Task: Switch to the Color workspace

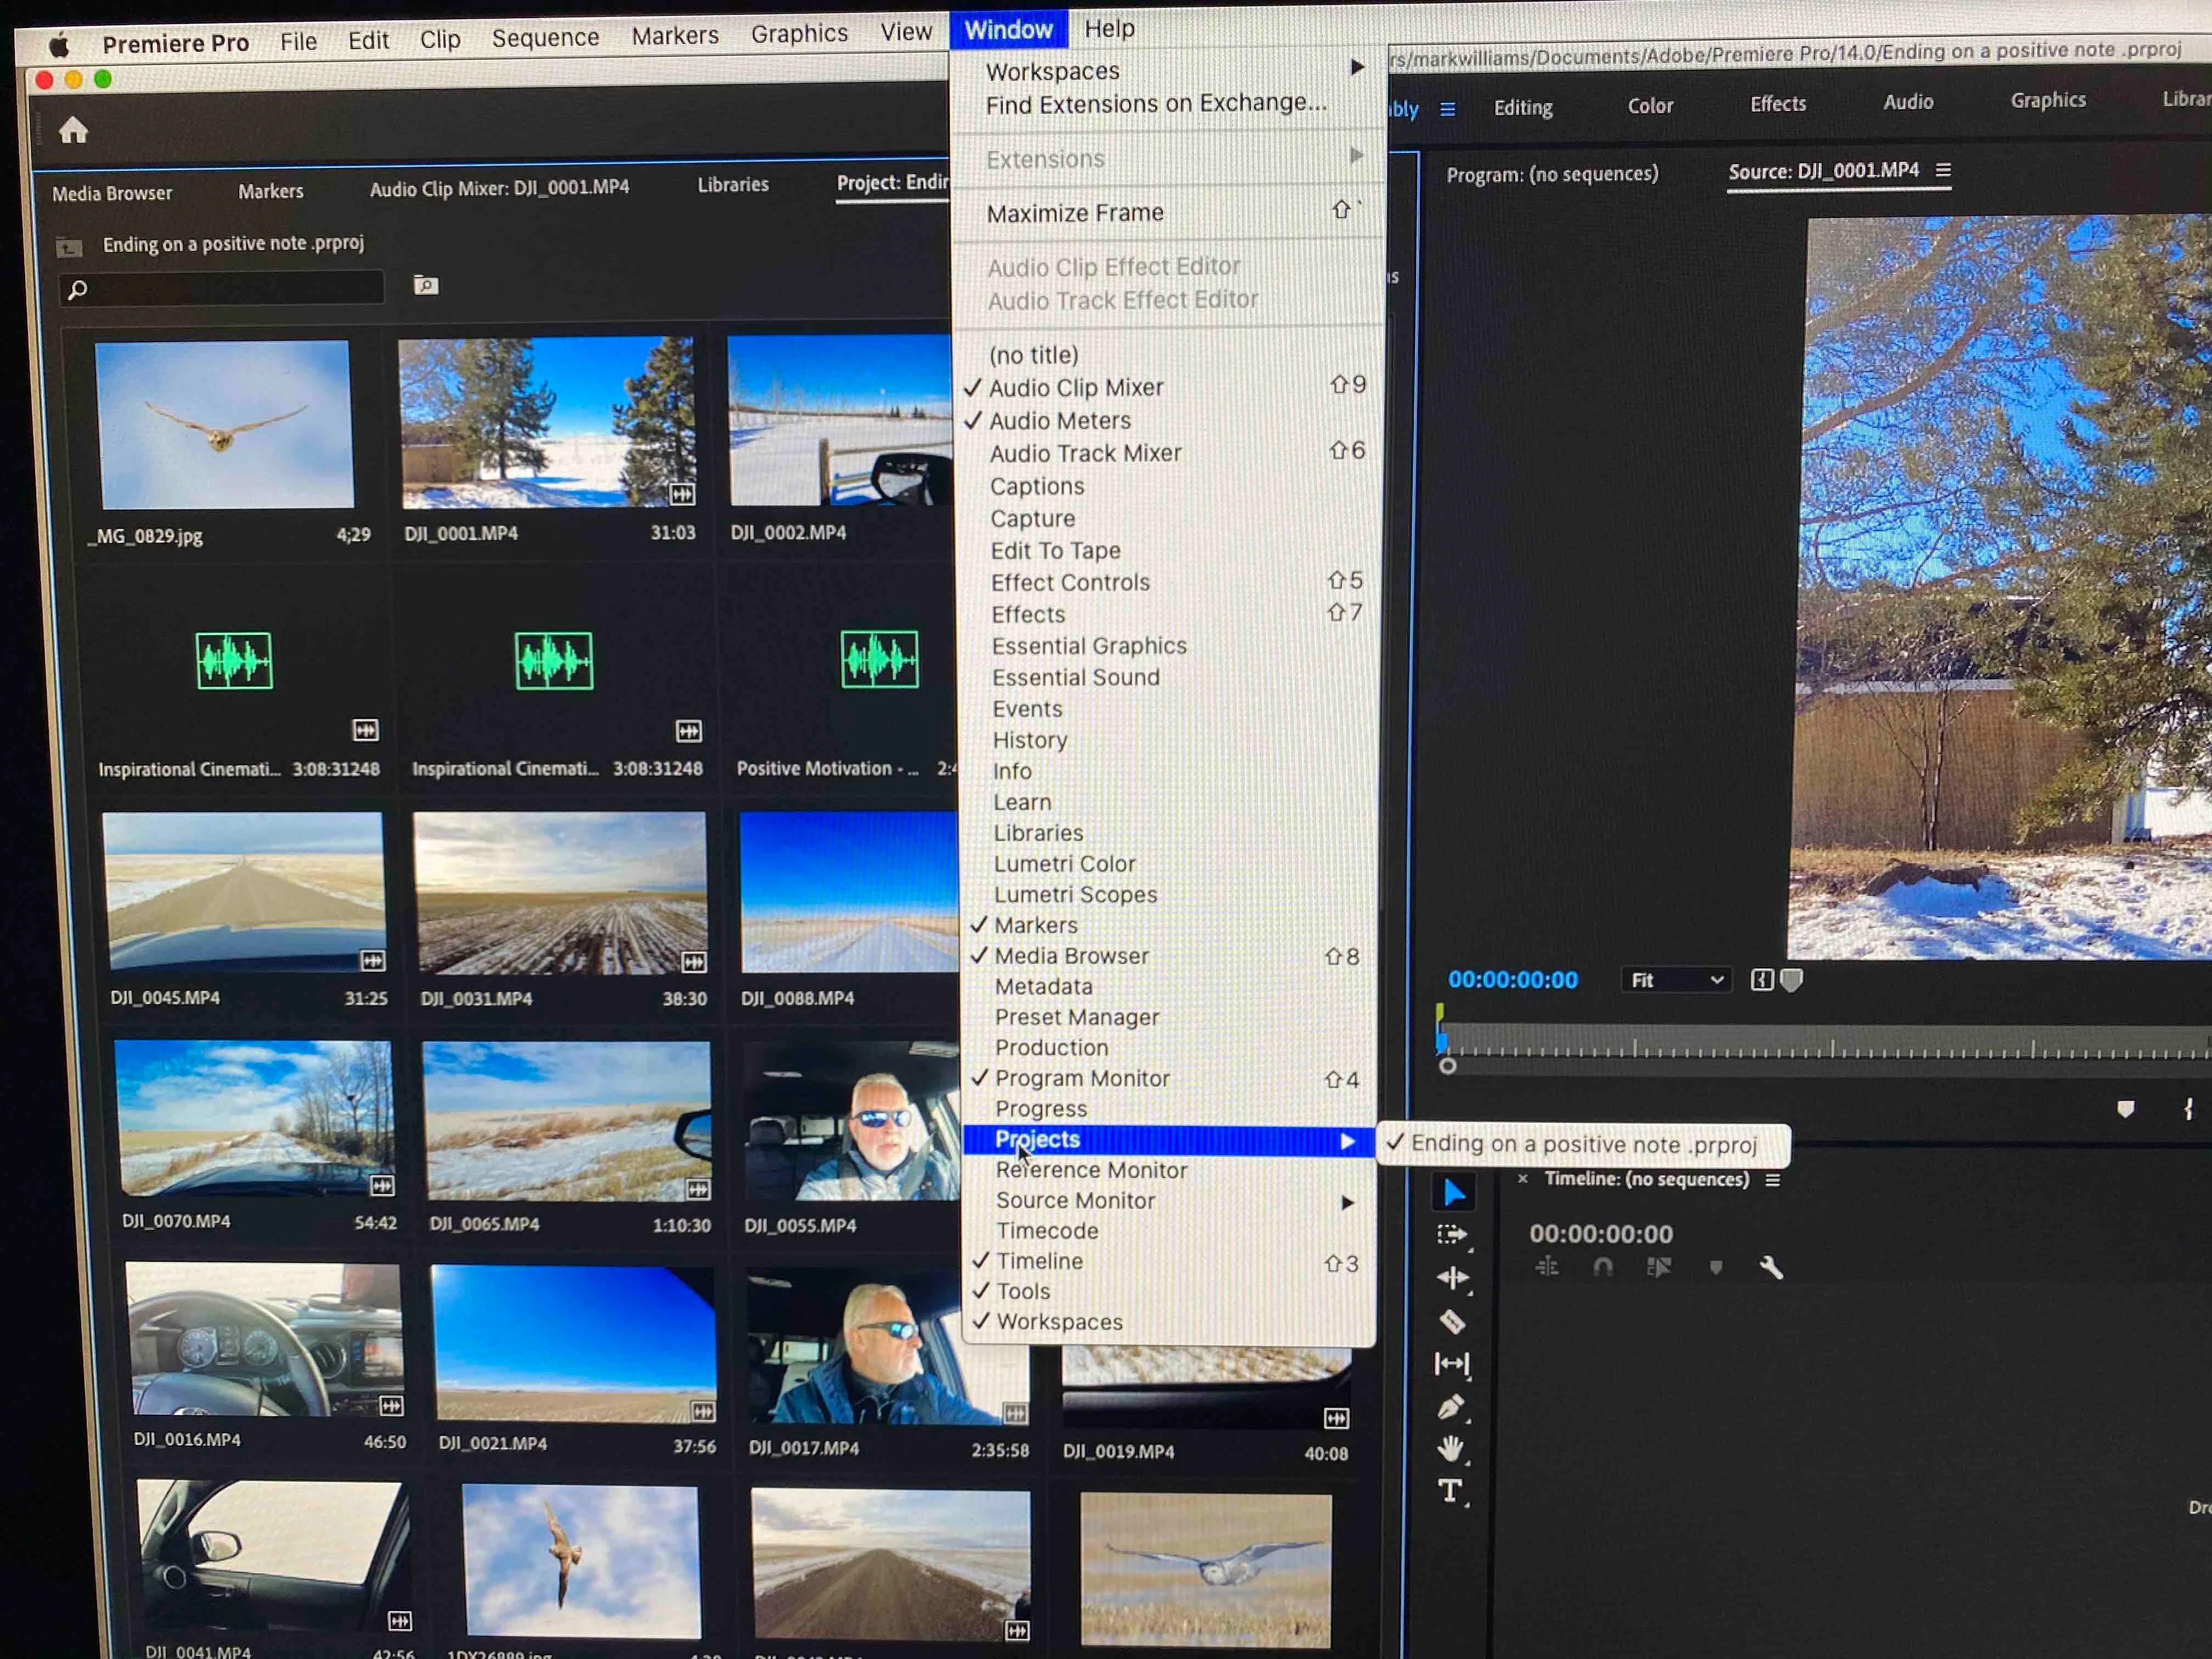Action: (x=1650, y=106)
